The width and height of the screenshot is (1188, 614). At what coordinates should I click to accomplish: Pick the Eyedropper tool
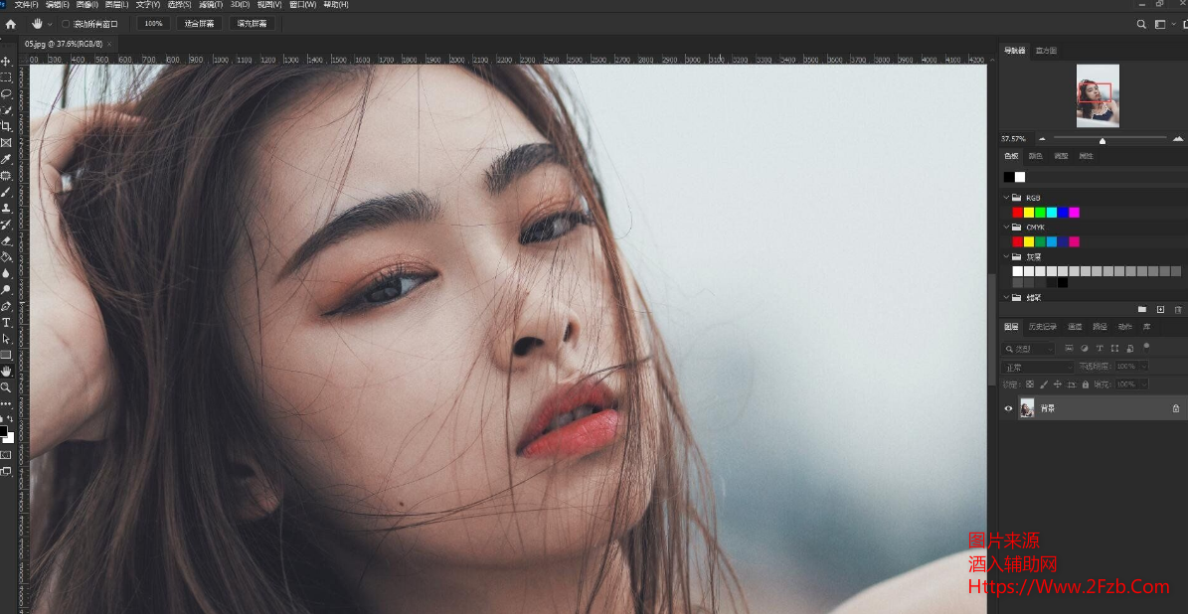(6, 159)
